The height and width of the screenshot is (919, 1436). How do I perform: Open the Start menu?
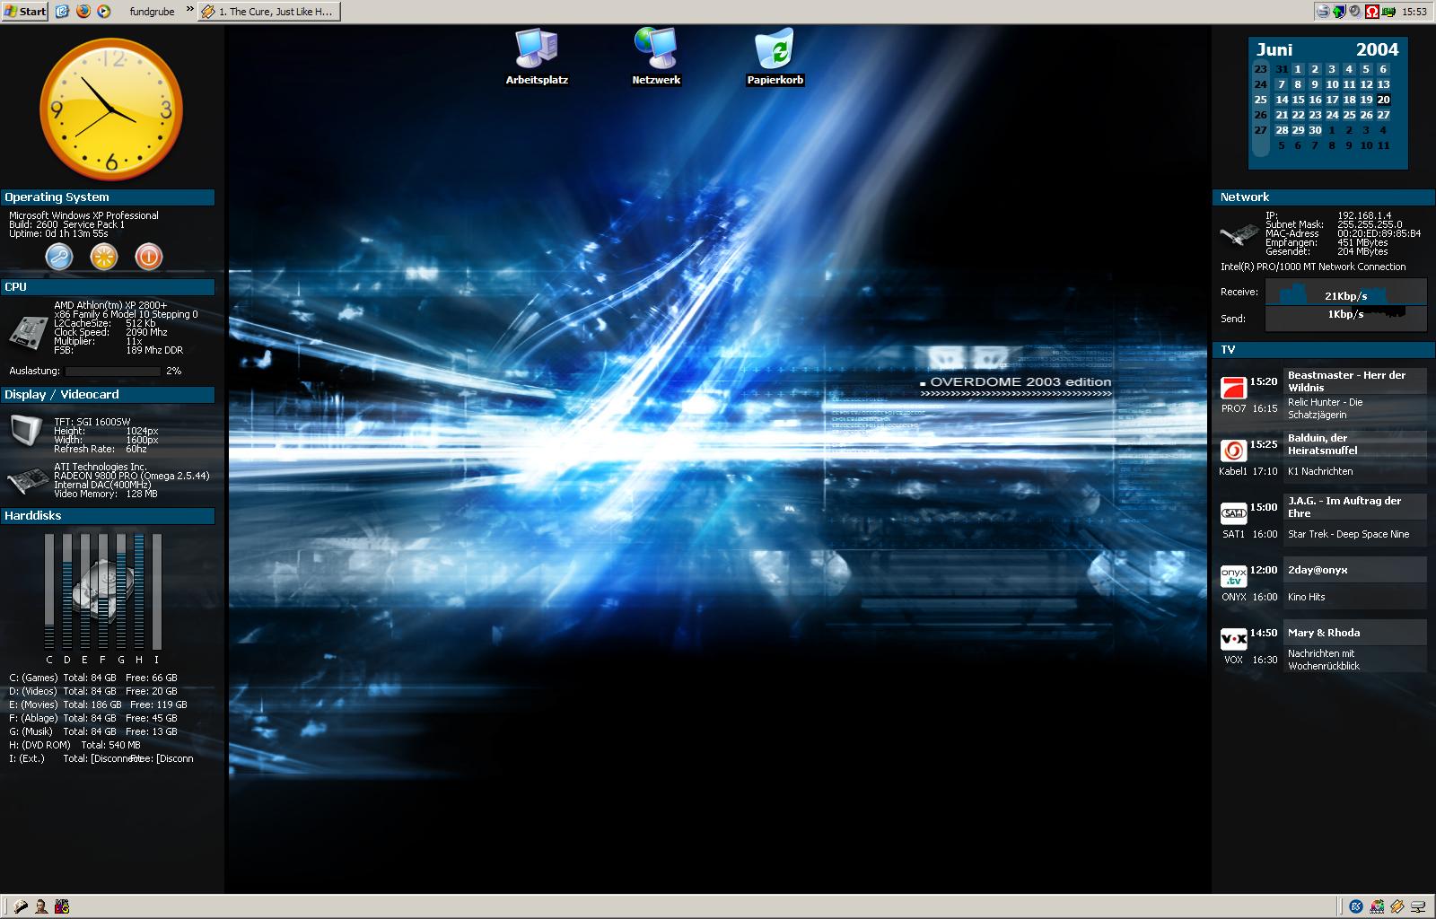pos(25,12)
